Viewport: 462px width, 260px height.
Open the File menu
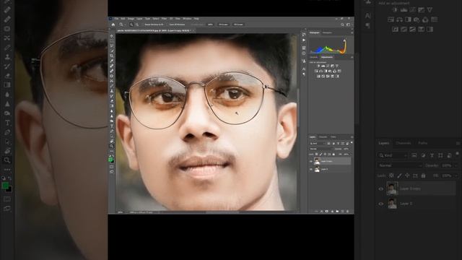pos(116,19)
